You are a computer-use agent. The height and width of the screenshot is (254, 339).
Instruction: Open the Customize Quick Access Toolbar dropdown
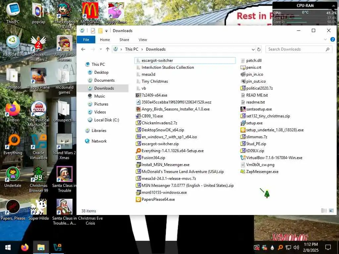click(106, 31)
